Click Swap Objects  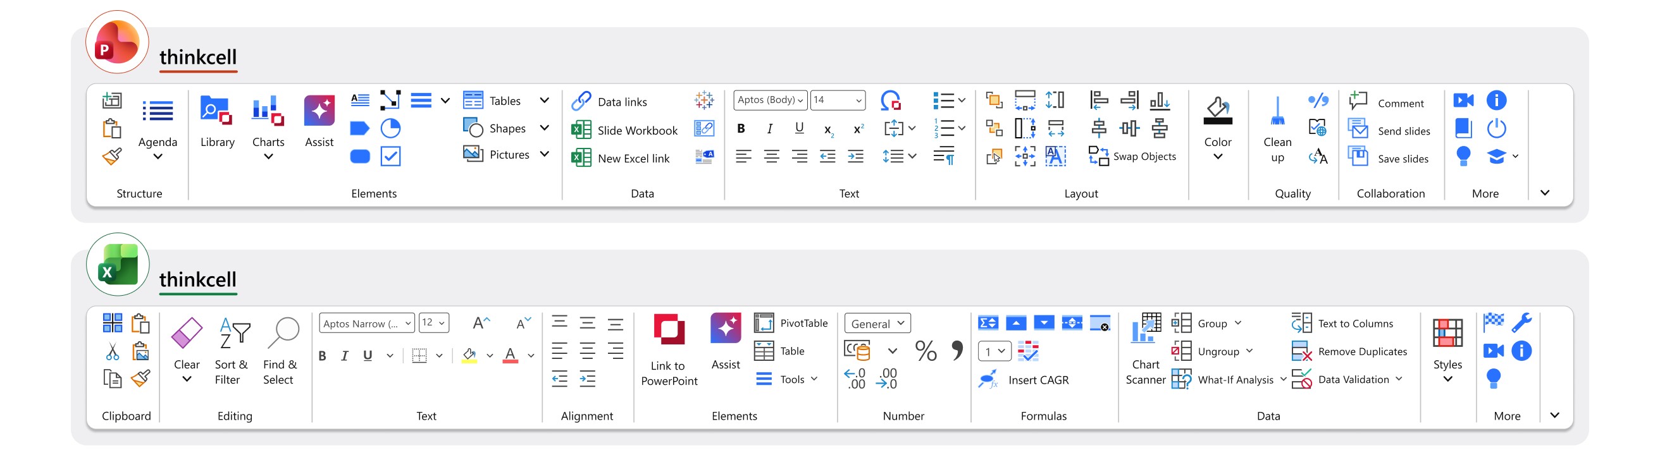point(1132,156)
